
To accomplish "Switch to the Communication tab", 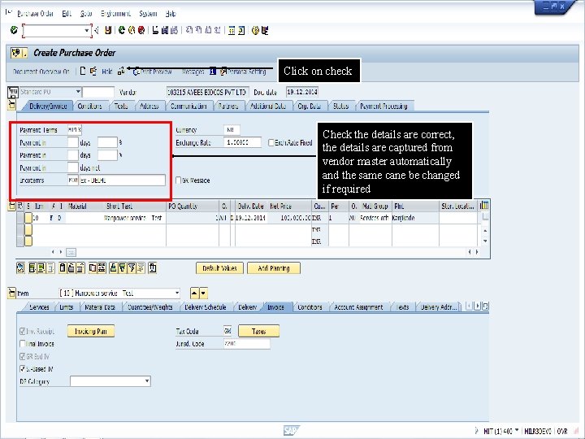I will click(x=188, y=106).
